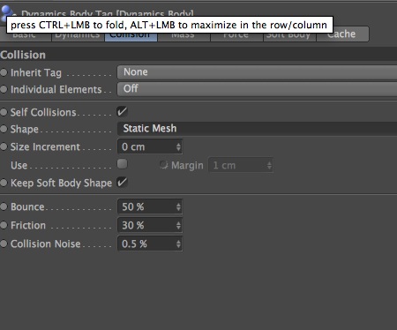Viewport: 397px width, 330px height.
Task: Click the Bounce percentage stepper arrows
Action: (x=178, y=206)
